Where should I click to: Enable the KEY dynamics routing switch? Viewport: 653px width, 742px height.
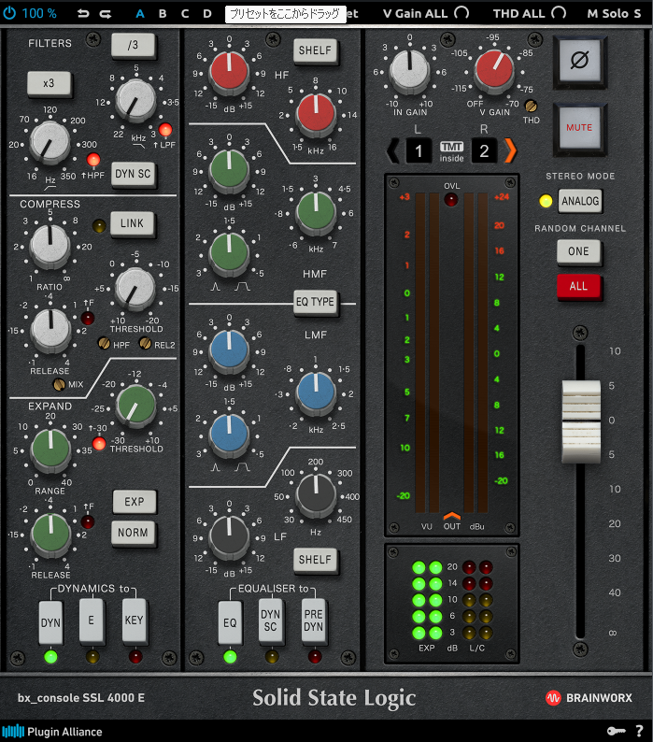point(134,620)
